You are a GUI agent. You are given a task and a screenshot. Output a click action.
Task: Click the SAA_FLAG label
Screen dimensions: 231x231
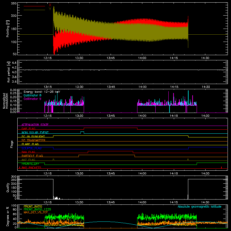(28, 152)
